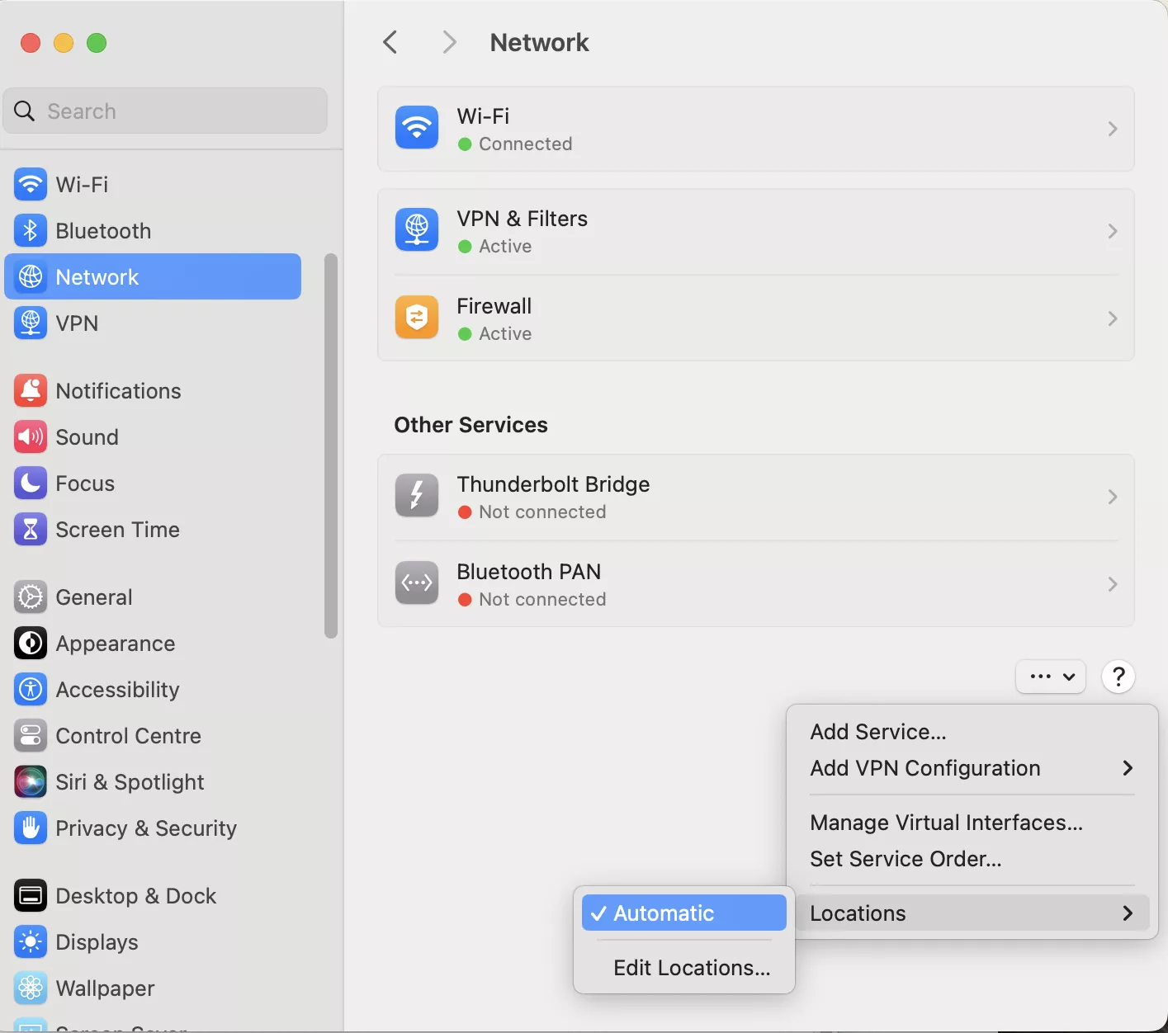Open Appearance settings
The height and width of the screenshot is (1033, 1168).
click(153, 643)
